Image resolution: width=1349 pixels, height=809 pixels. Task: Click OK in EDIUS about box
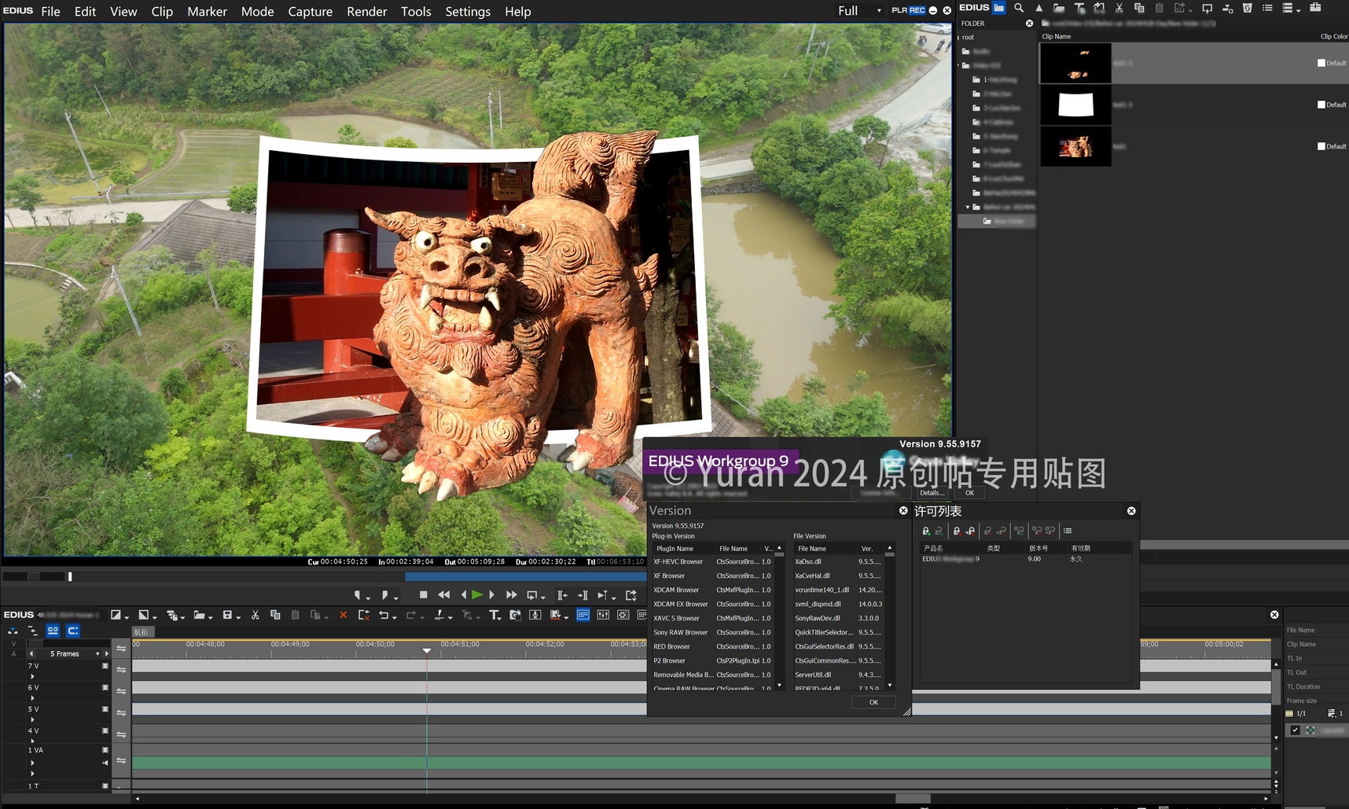point(969,493)
